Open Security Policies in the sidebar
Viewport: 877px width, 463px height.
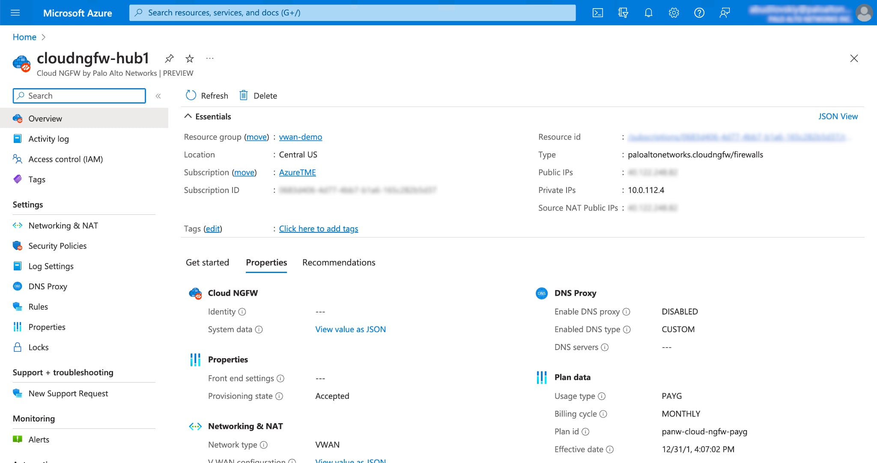coord(57,246)
